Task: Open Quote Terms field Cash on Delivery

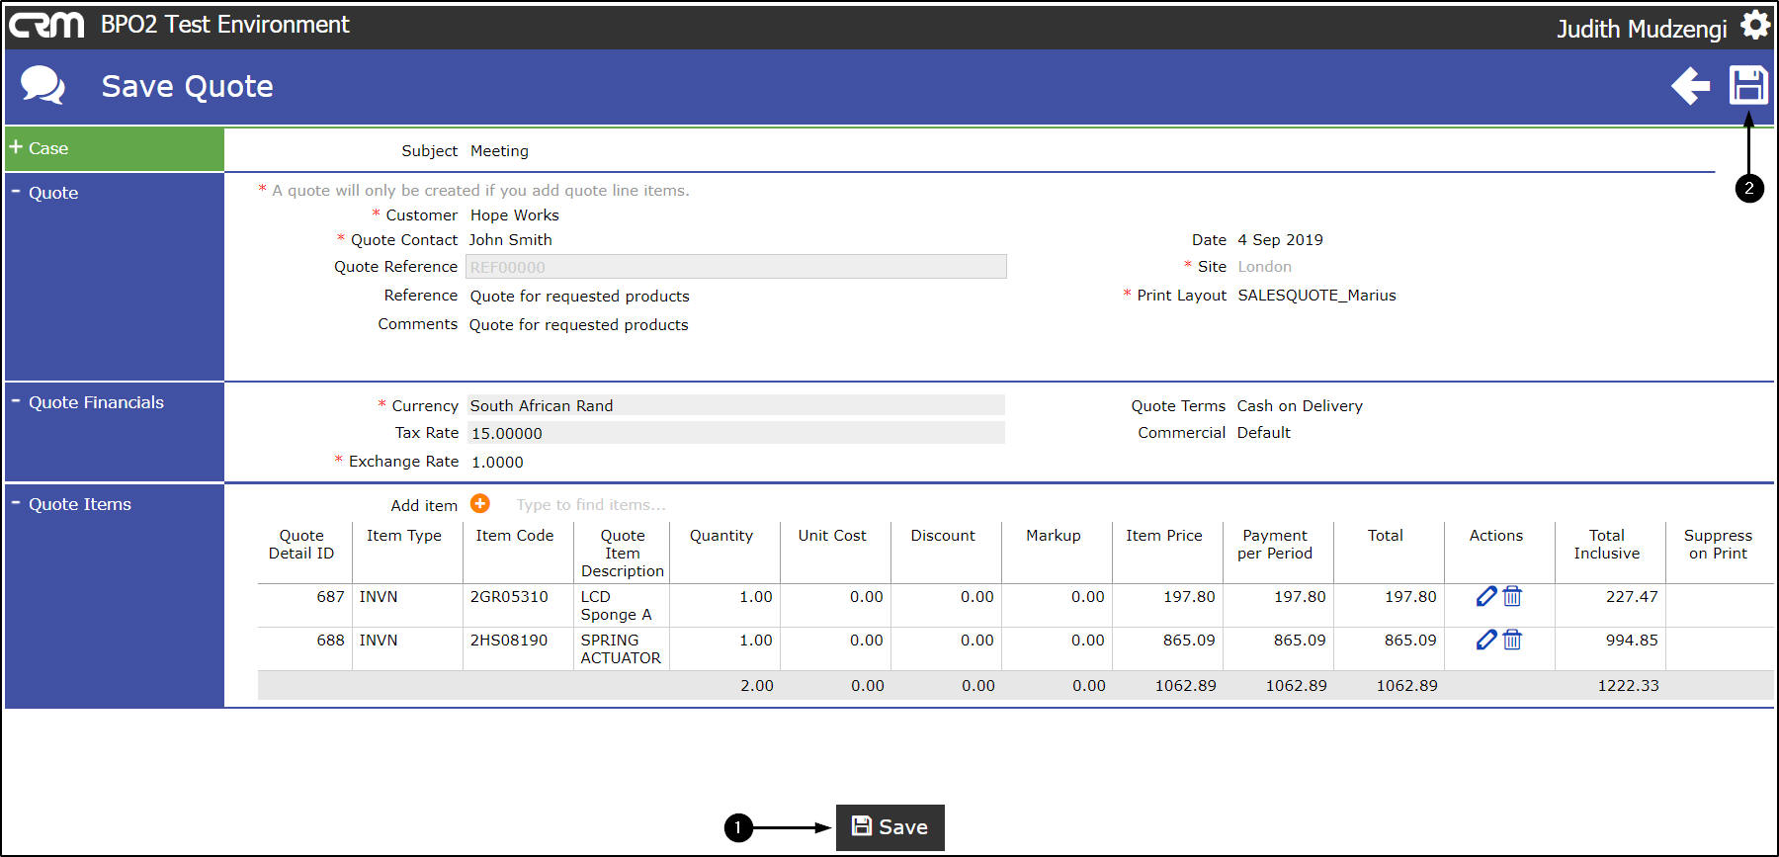Action: (1300, 406)
